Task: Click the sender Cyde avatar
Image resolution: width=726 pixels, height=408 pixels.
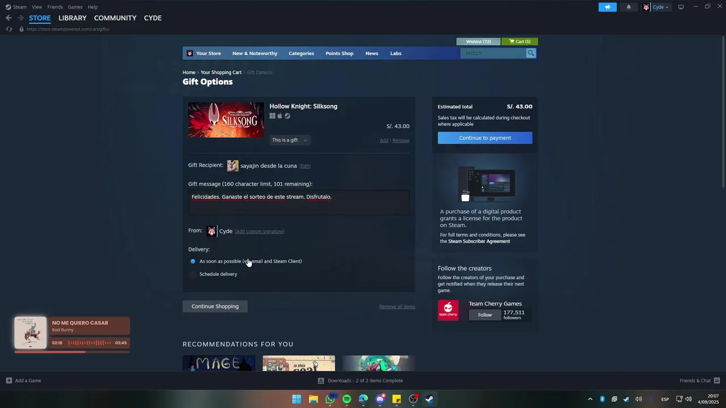Action: [x=212, y=231]
